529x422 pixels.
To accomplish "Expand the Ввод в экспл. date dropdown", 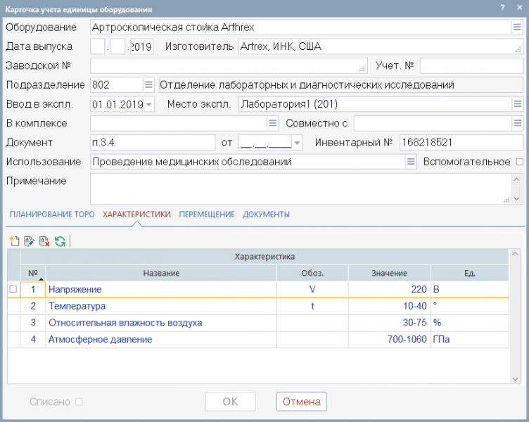I will point(149,104).
